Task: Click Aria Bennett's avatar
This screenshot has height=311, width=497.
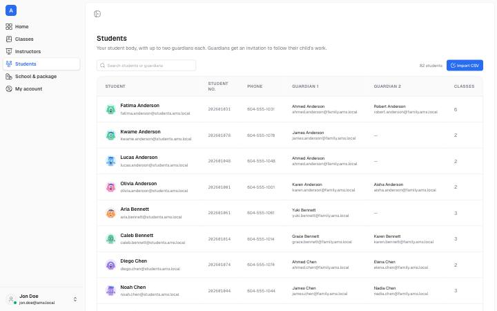Action: click(110, 214)
